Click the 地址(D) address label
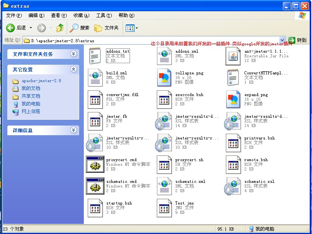312x234 pixels. point(12,40)
